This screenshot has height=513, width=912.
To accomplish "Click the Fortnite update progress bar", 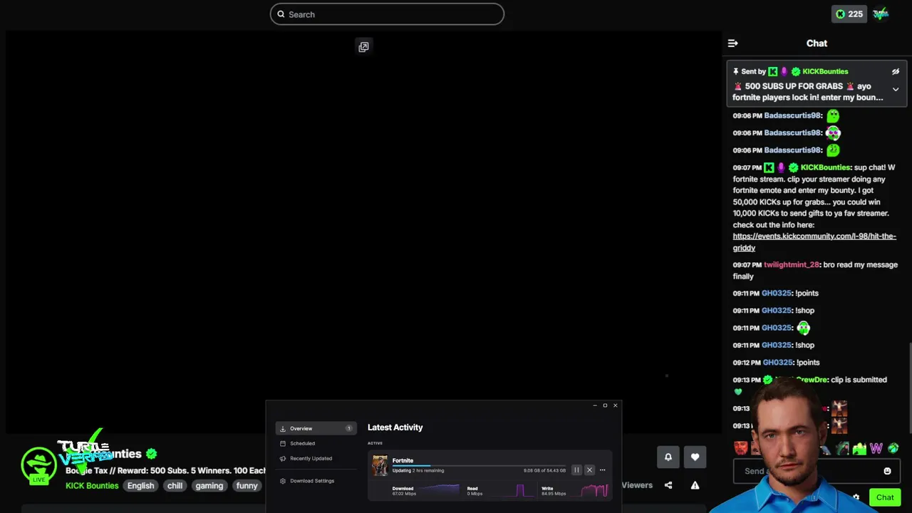I will (479, 466).
